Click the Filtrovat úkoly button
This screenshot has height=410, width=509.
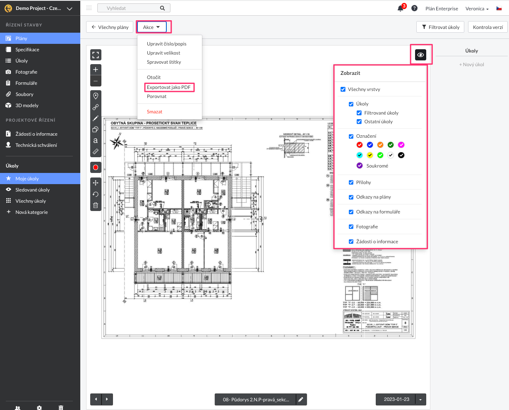point(440,27)
